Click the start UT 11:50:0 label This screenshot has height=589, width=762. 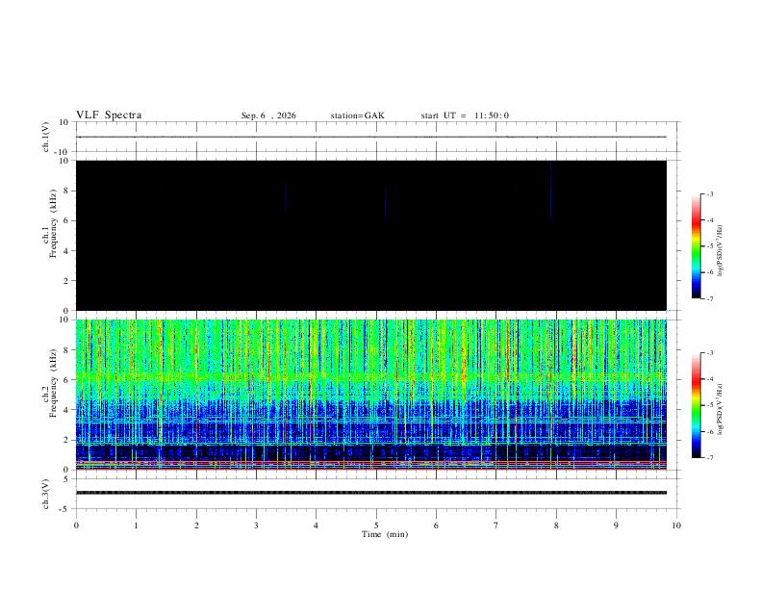click(465, 115)
